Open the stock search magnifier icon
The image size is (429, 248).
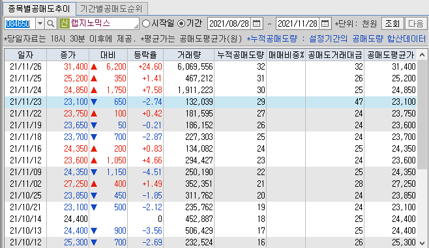tap(51, 23)
